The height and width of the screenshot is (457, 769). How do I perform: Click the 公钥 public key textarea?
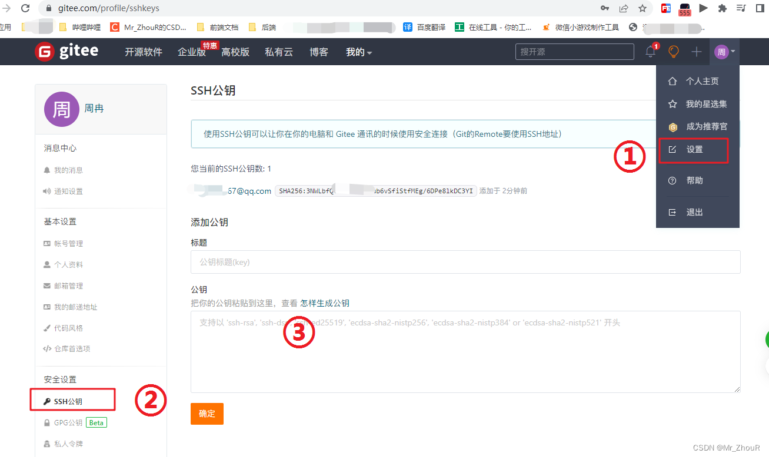[465, 352]
